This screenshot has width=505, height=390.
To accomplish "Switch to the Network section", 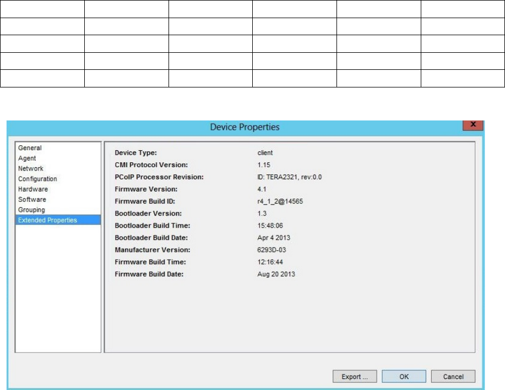I will (x=30, y=168).
